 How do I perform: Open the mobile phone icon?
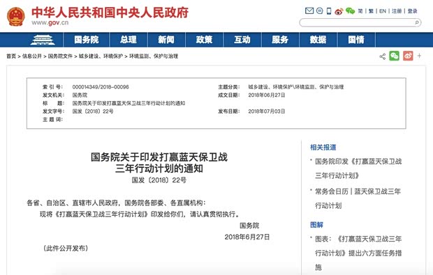[x=329, y=11]
